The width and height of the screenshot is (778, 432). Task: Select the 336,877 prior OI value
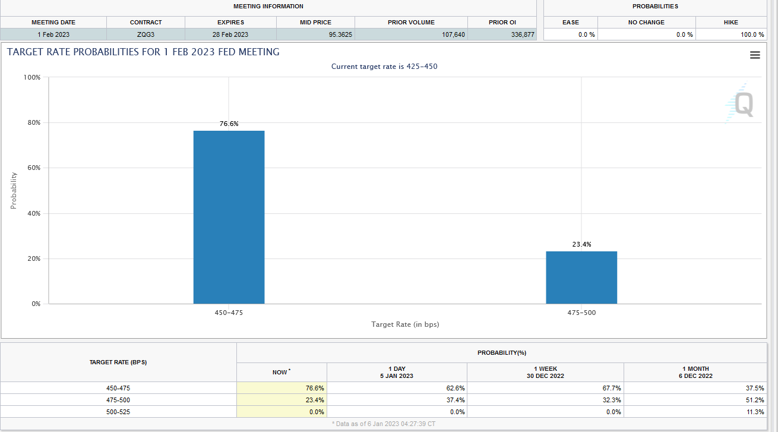tap(523, 34)
